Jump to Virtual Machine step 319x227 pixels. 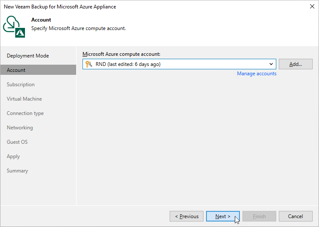[x=24, y=99]
